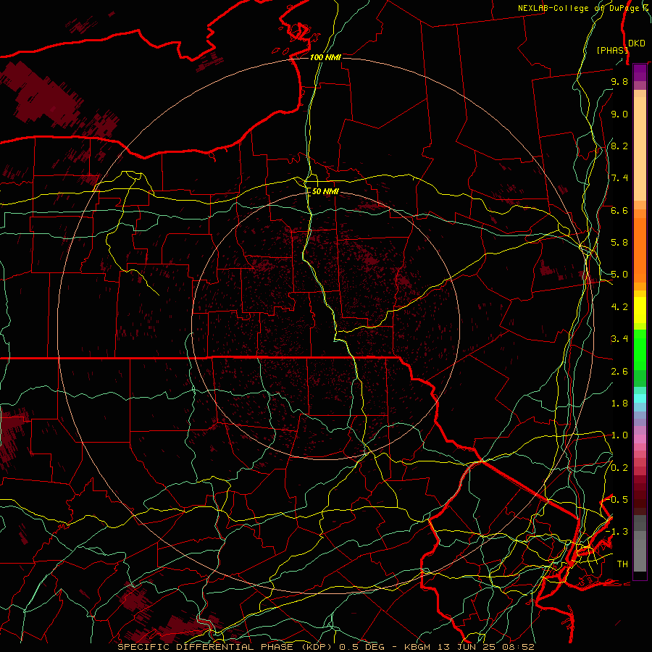
Task: Click the "50 NMI" range ring label
Action: tap(325, 192)
